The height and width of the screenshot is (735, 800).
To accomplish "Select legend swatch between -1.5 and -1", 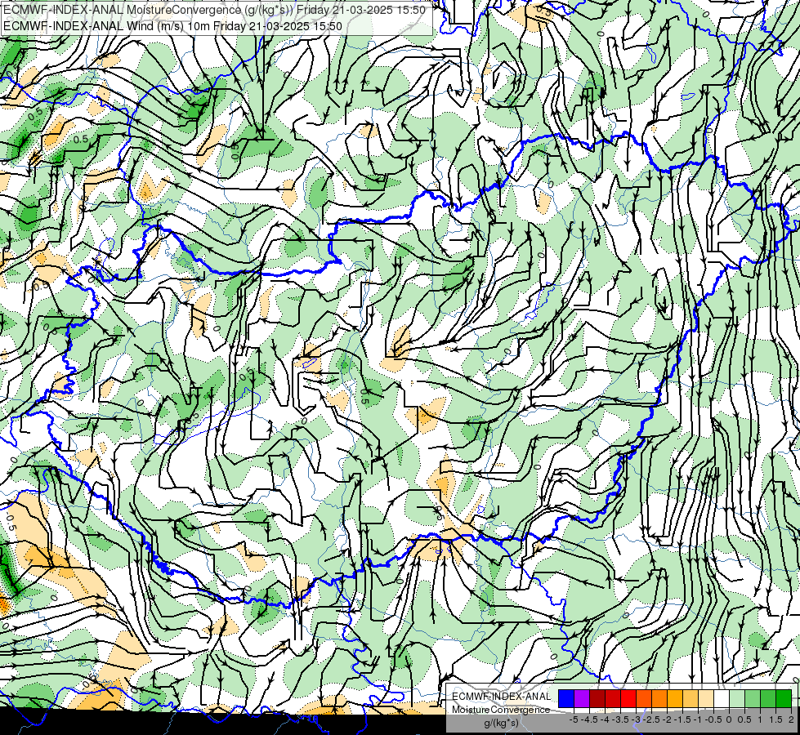I will point(691,698).
